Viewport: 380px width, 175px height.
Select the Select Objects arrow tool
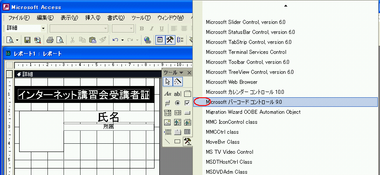click(x=168, y=82)
